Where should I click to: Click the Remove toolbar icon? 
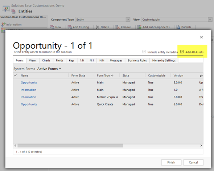tap(118, 27)
